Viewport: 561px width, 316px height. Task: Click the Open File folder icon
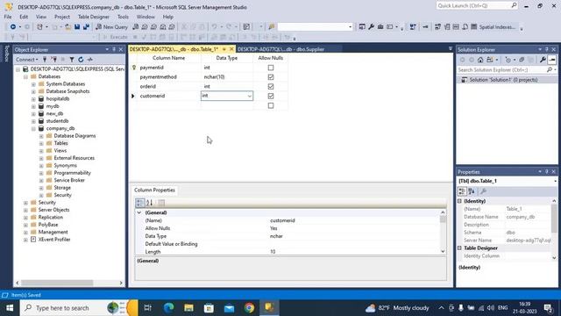pos(67,27)
